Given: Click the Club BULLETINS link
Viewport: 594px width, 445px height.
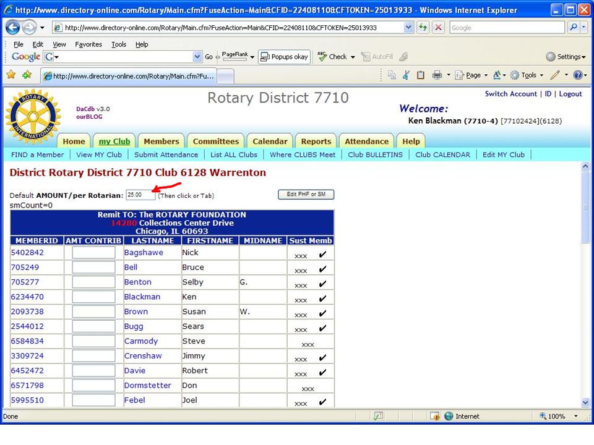Looking at the screenshot, I should tap(375, 155).
